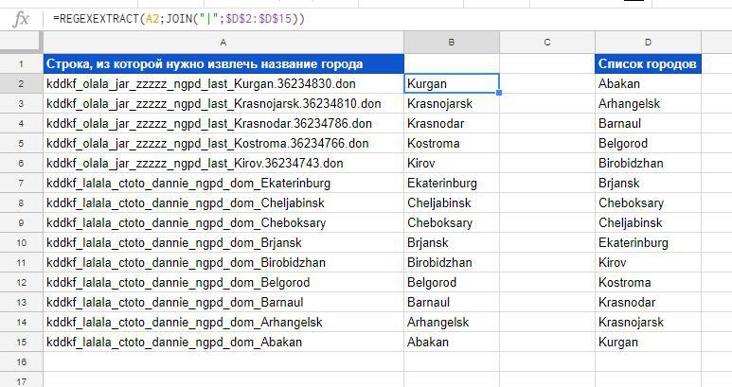Select row 16 header
The width and height of the screenshot is (732, 387).
pyautogui.click(x=22, y=361)
